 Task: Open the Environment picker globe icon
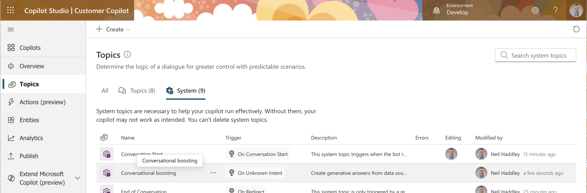tap(436, 10)
